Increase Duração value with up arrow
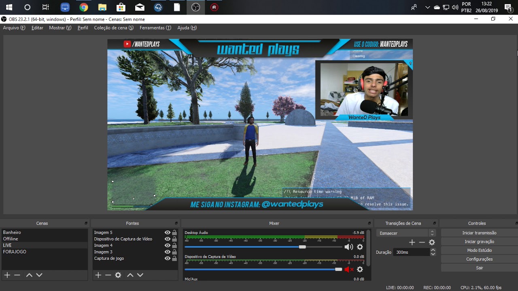Screen dimensions: 518x291 [433, 250]
